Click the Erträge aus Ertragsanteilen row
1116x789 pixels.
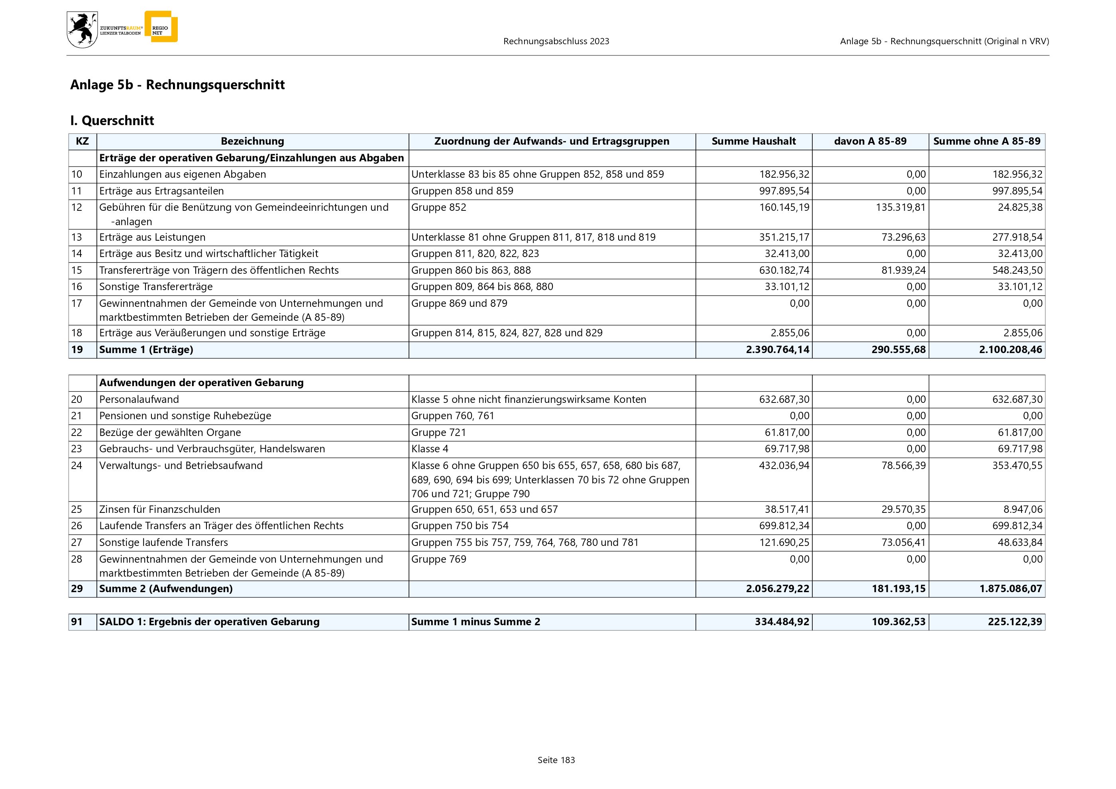click(x=161, y=191)
